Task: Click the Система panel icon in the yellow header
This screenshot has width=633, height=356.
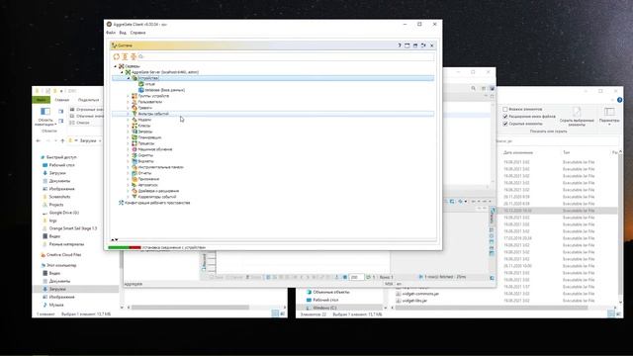Action: [115, 45]
